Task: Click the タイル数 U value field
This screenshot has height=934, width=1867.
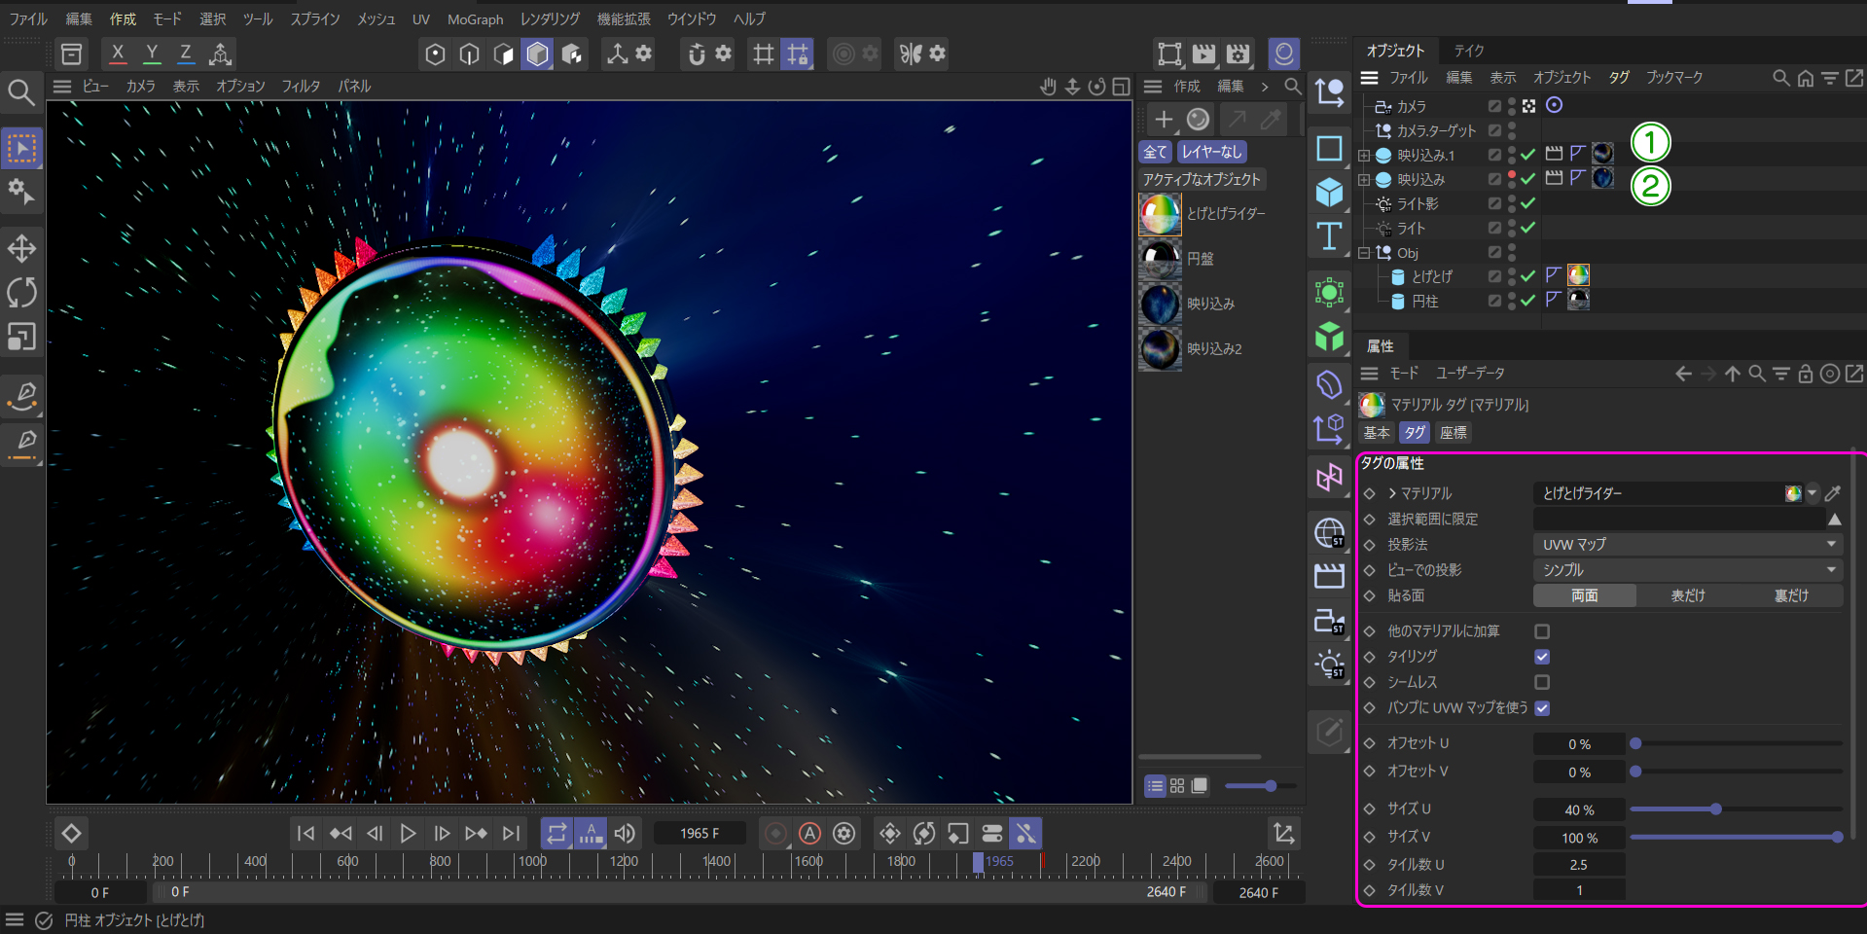Action: click(x=1579, y=865)
